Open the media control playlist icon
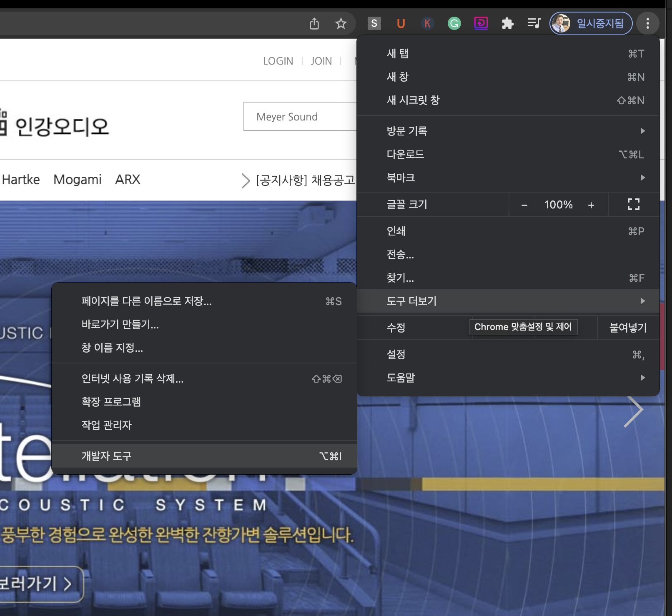This screenshot has width=672, height=616. pyautogui.click(x=534, y=23)
